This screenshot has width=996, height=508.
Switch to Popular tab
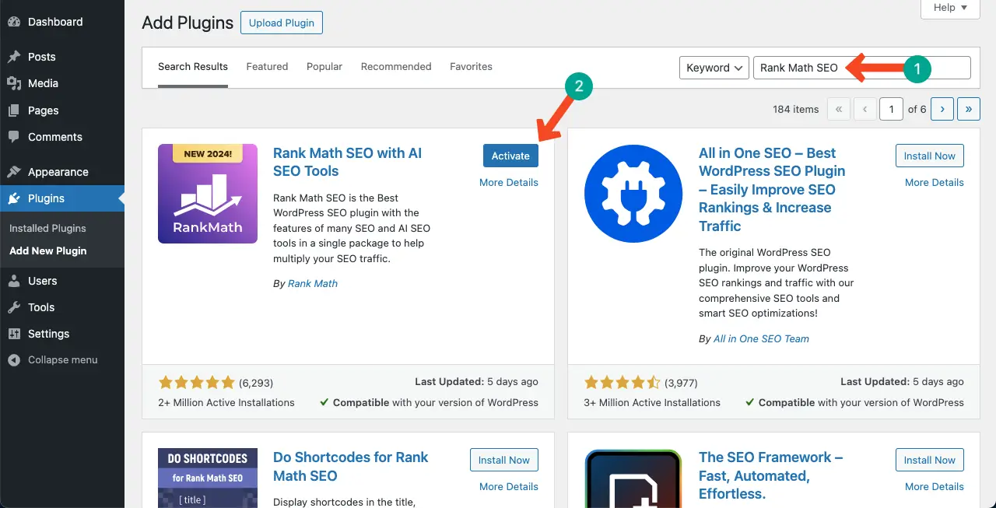(324, 67)
